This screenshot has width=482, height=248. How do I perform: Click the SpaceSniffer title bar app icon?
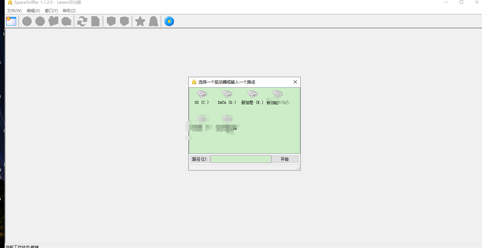(x=10, y=2)
